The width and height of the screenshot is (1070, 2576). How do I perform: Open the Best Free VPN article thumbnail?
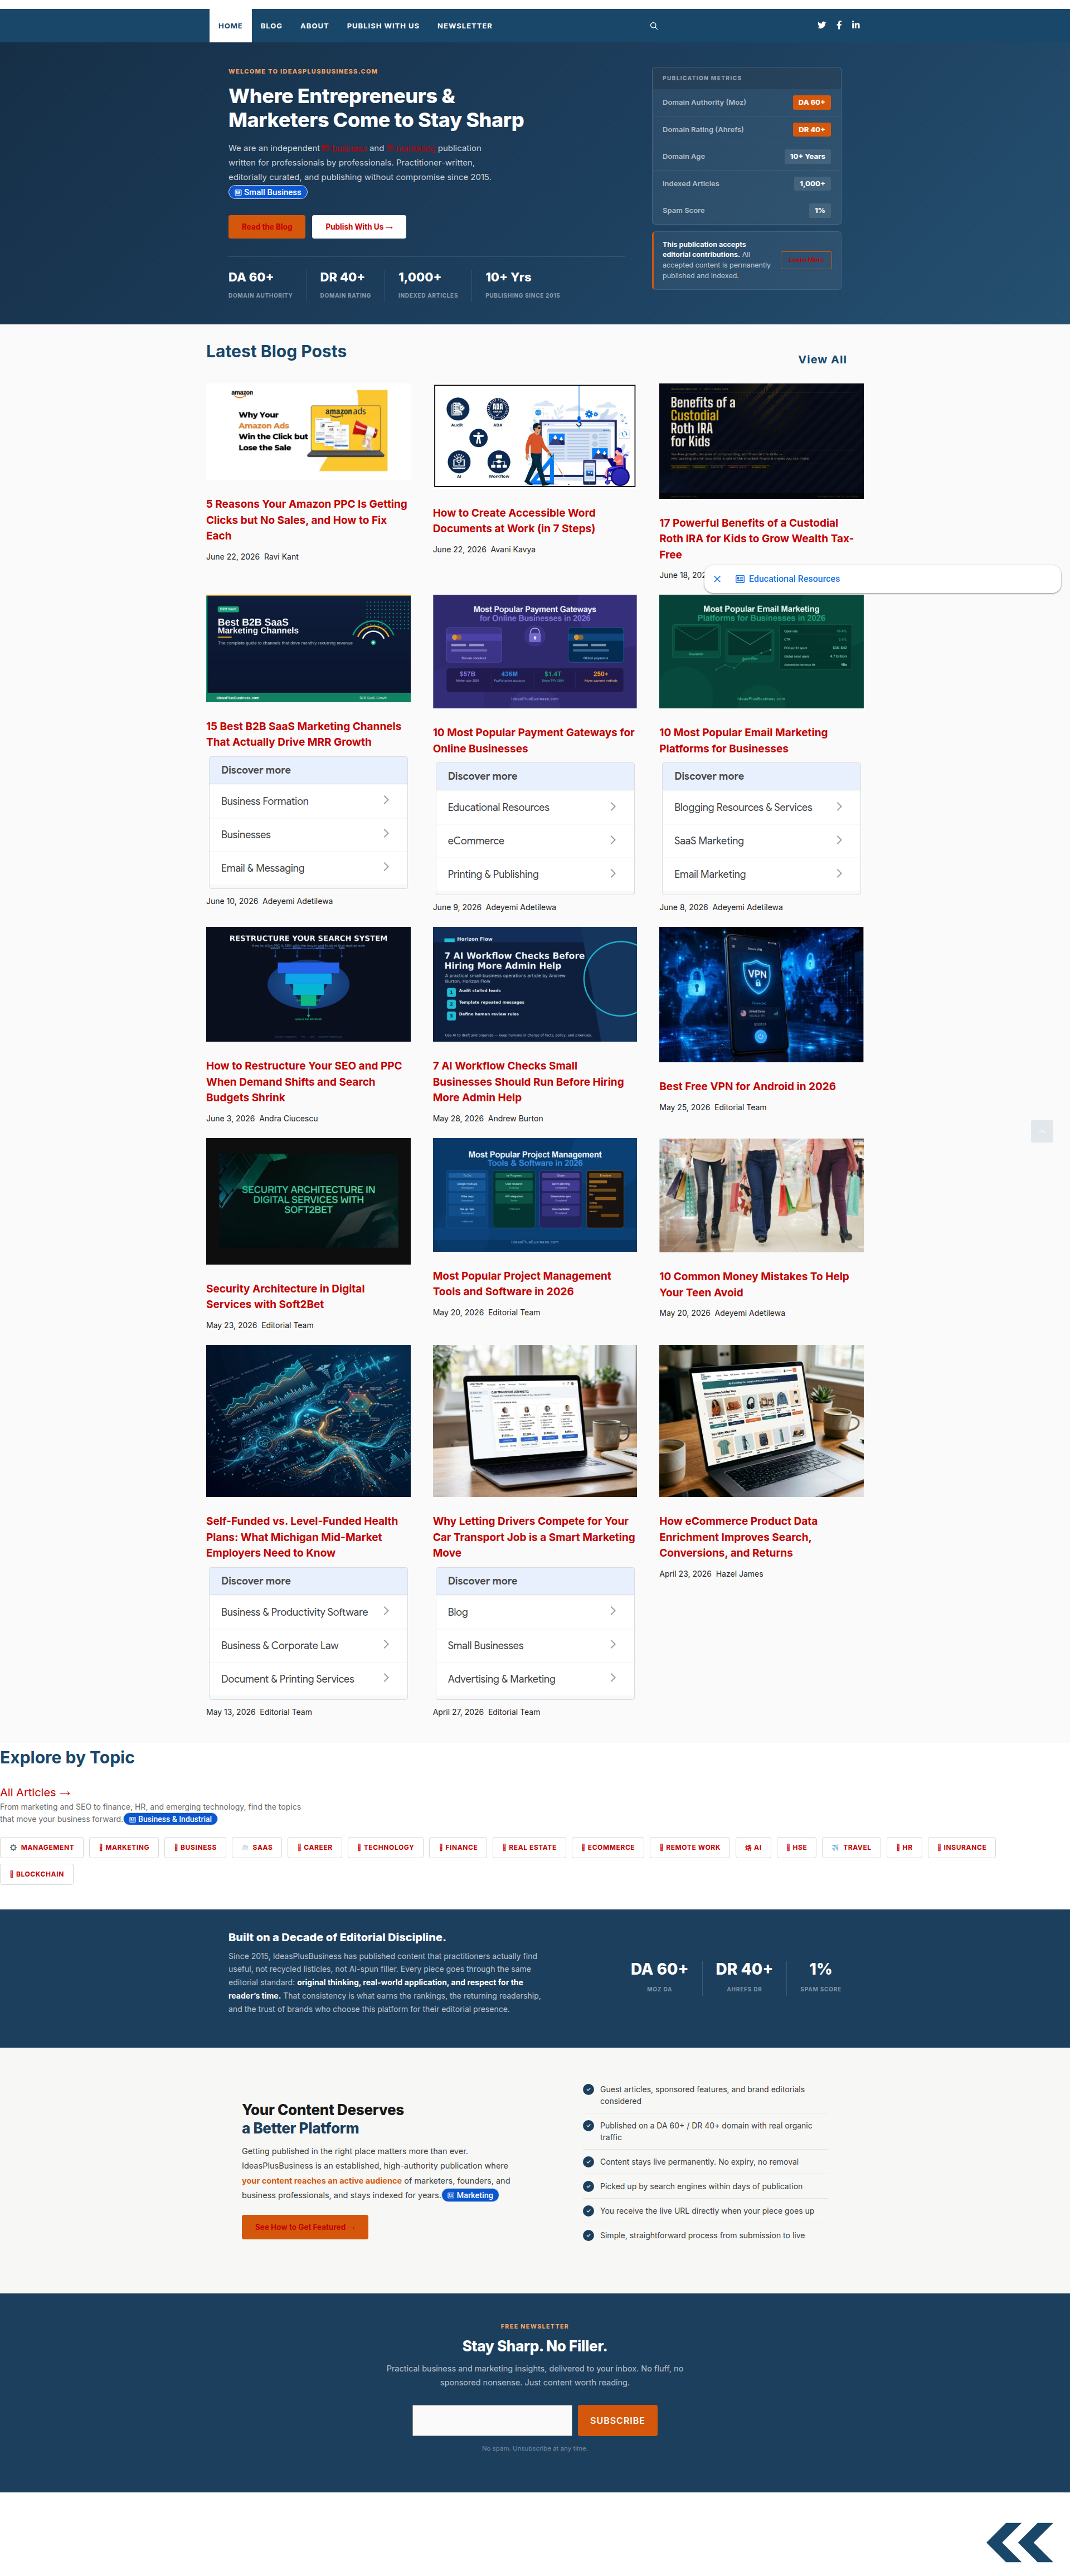(761, 994)
